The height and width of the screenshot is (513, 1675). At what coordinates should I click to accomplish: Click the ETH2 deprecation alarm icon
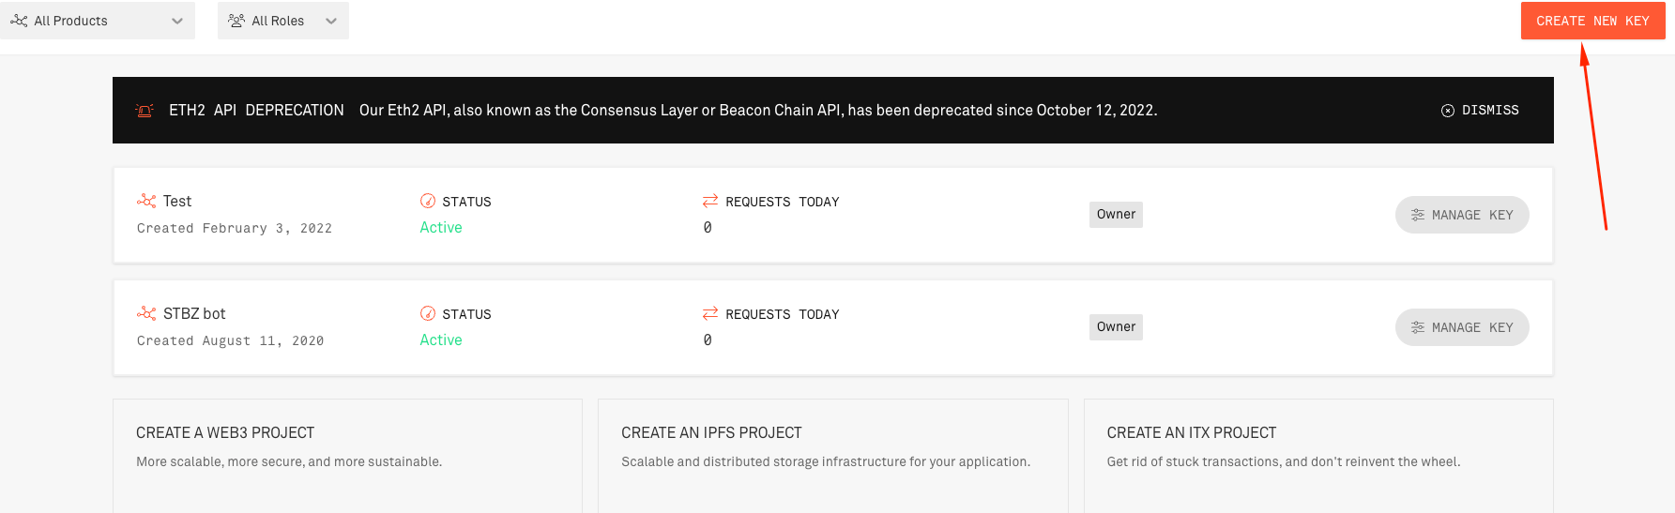coord(145,111)
